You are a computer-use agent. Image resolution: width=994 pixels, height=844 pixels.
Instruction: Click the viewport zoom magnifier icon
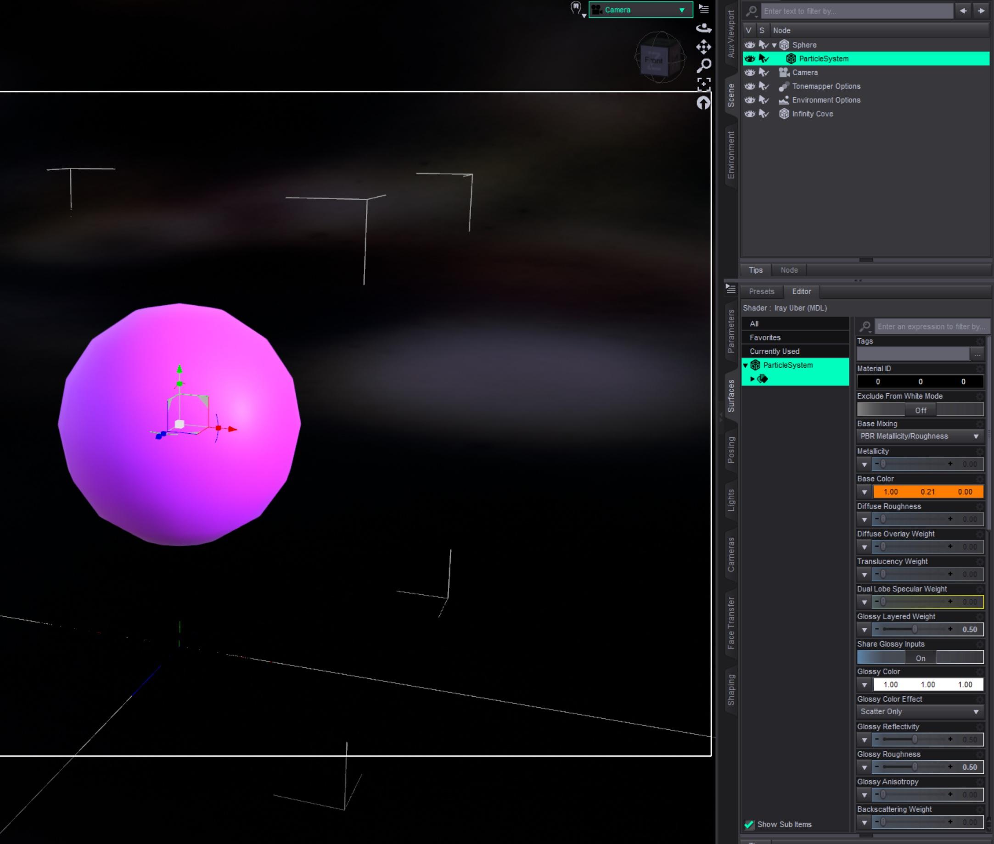click(703, 65)
